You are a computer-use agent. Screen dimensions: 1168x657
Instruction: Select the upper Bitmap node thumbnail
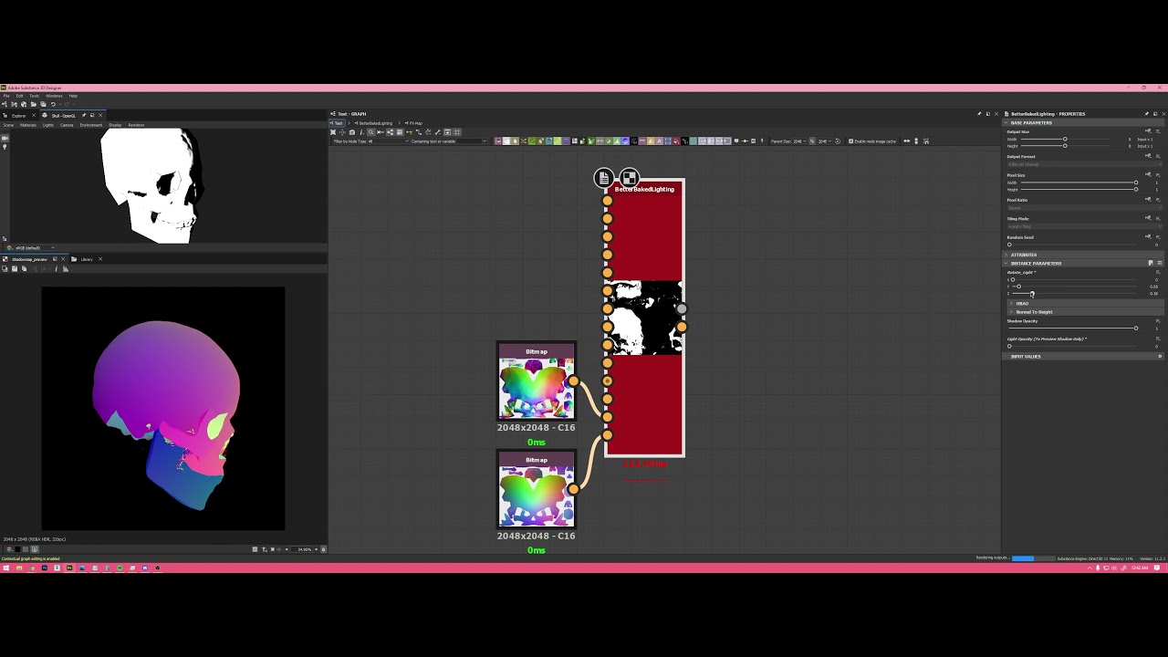tap(537, 388)
